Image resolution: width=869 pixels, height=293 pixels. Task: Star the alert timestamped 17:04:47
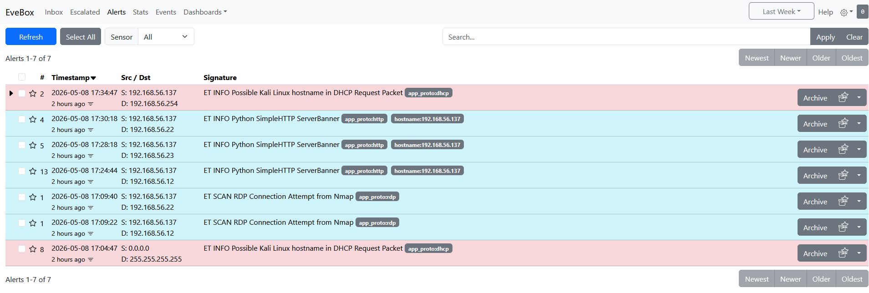tap(33, 249)
